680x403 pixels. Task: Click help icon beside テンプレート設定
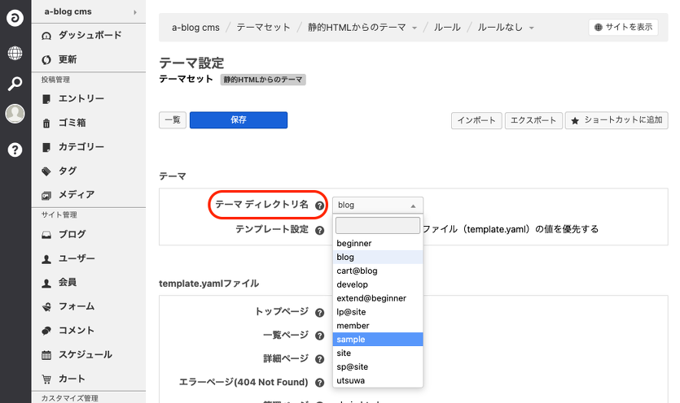click(320, 230)
